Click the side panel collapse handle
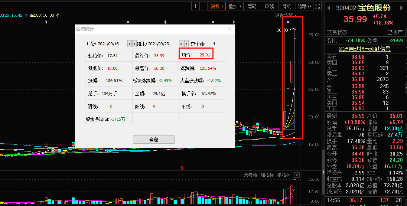Image resolution: width=407 pixels, height=206 pixels. tap(323, 172)
